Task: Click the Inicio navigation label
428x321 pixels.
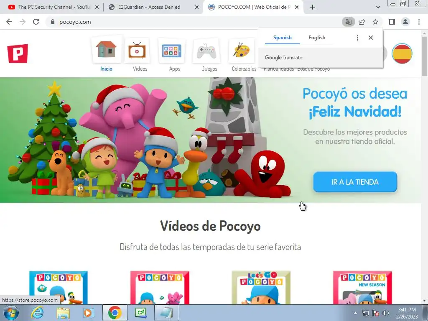Action: [x=106, y=69]
